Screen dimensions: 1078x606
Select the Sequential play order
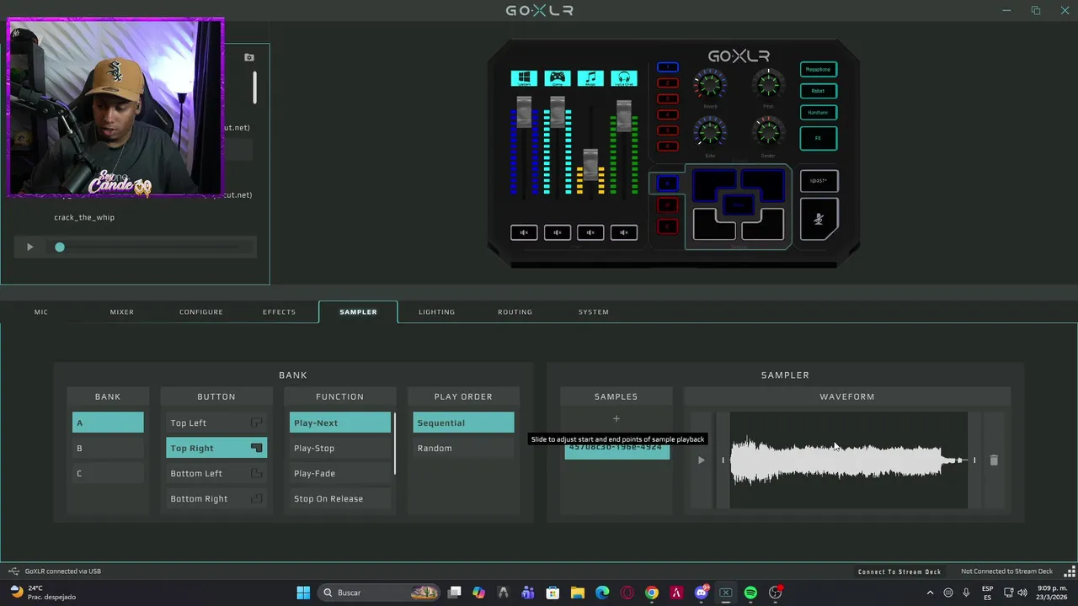click(463, 423)
